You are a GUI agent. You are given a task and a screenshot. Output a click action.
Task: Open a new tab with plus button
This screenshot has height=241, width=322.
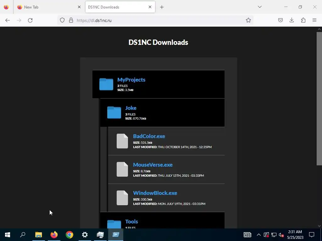click(x=162, y=7)
